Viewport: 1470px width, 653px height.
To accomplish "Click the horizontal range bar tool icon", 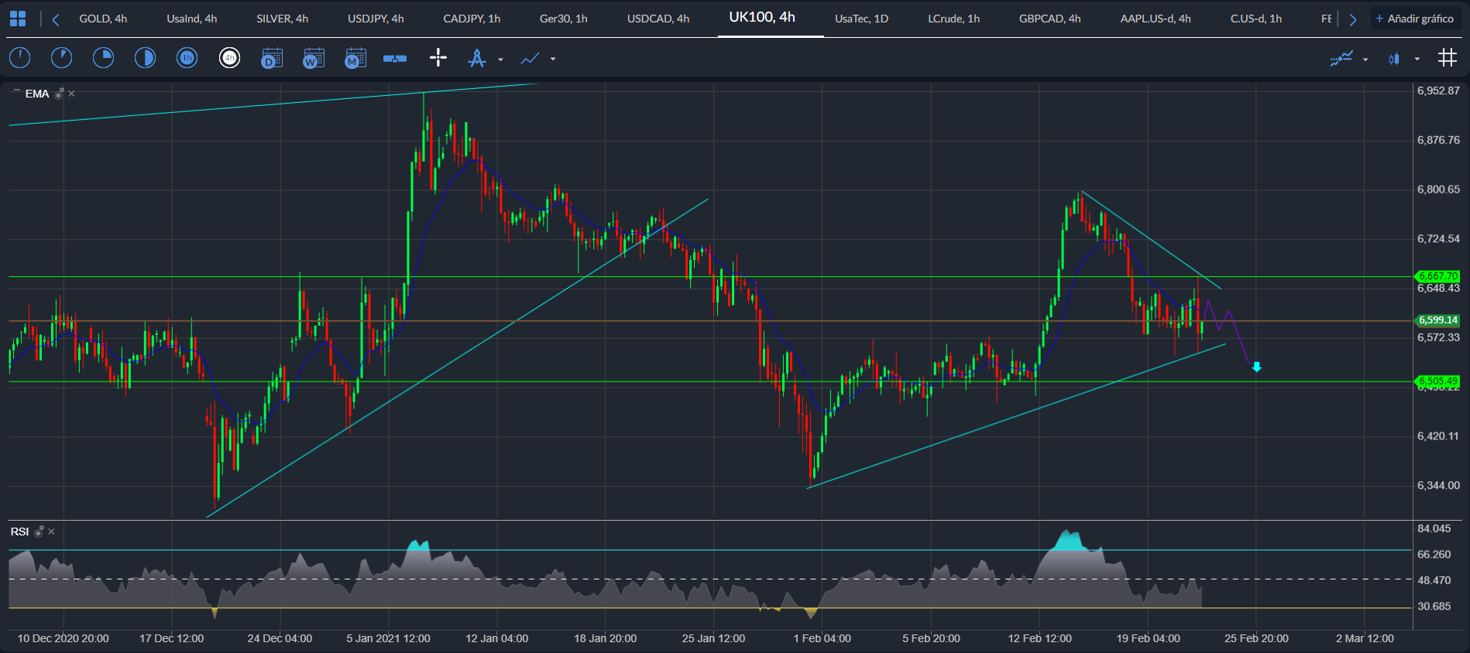I will (395, 59).
